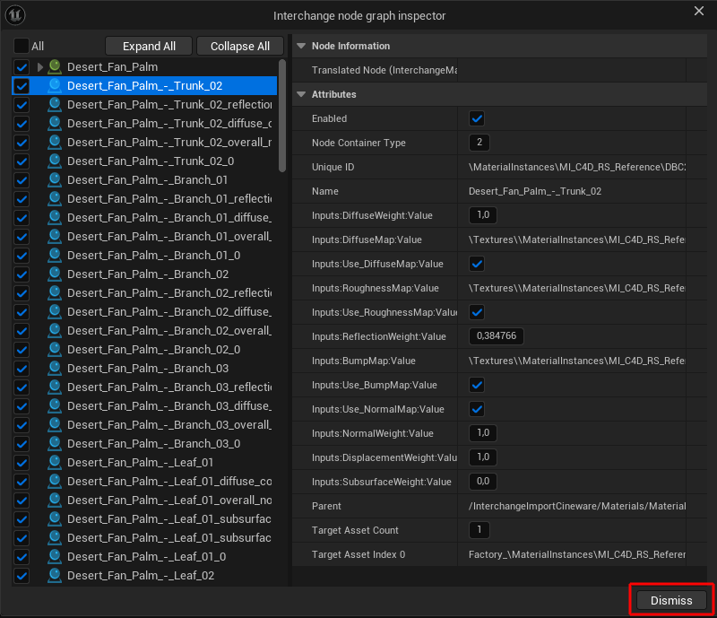Click the green Desert_Fan_Palm root node icon
This screenshot has width=717, height=618.
(55, 67)
